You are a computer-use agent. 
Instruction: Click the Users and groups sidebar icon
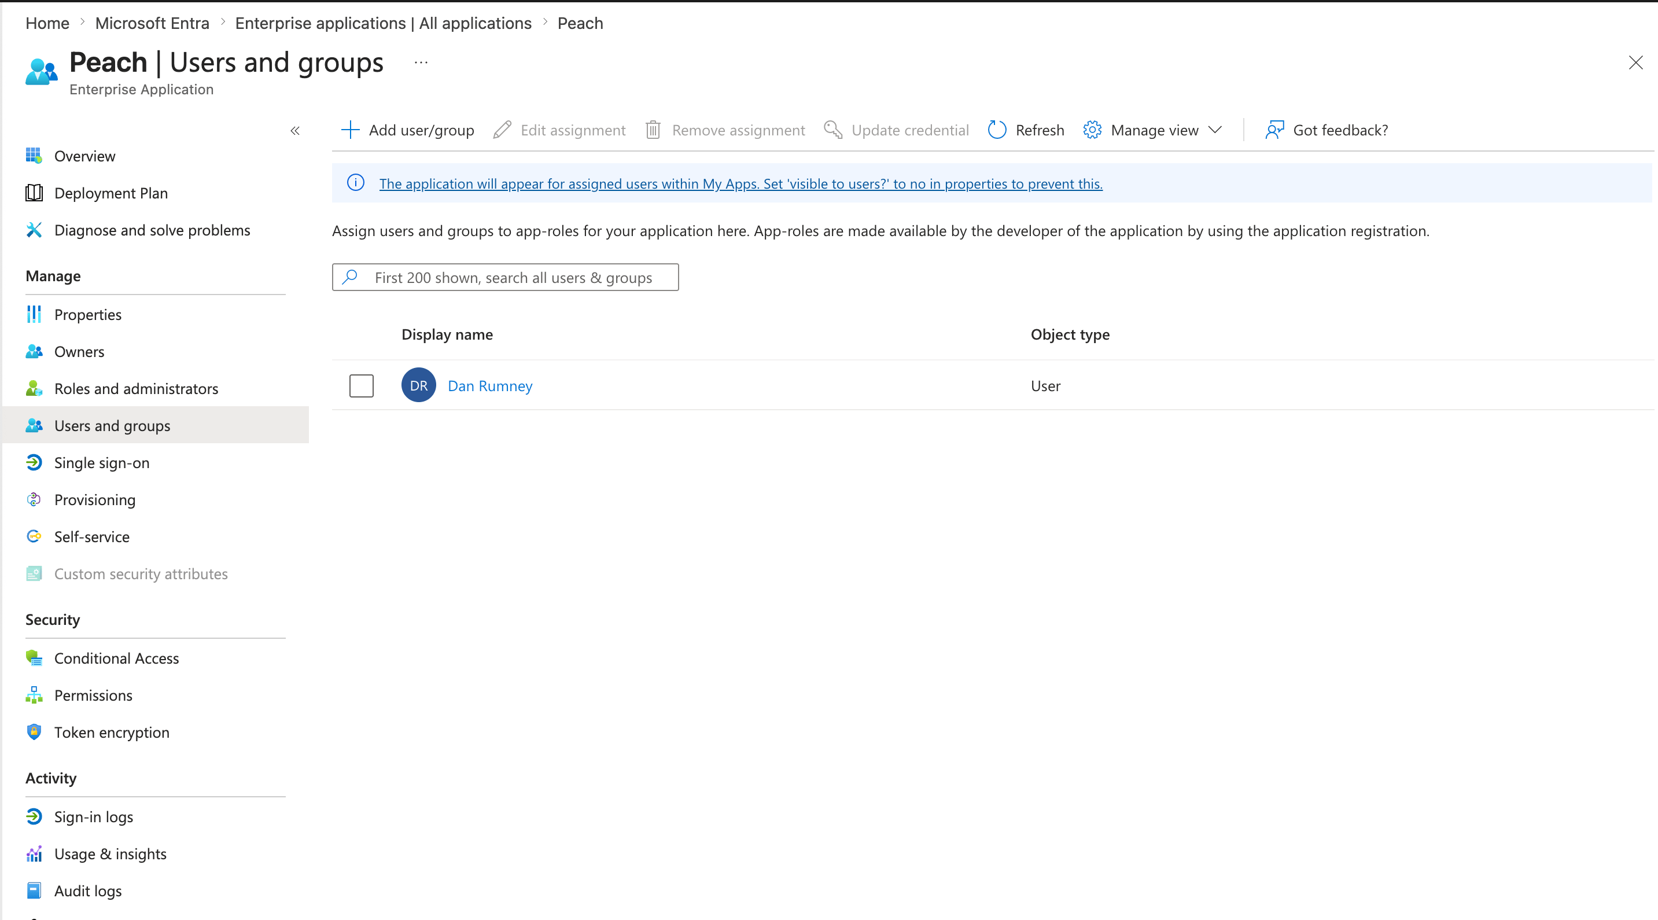[x=34, y=425]
